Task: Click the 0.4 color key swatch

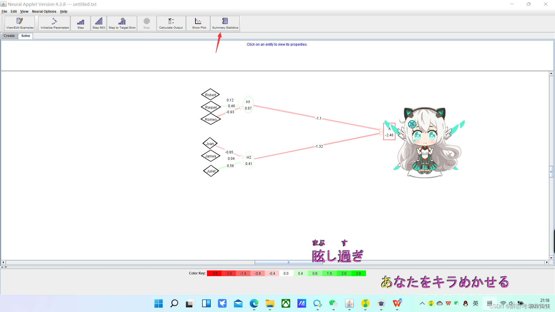Action: (301, 273)
